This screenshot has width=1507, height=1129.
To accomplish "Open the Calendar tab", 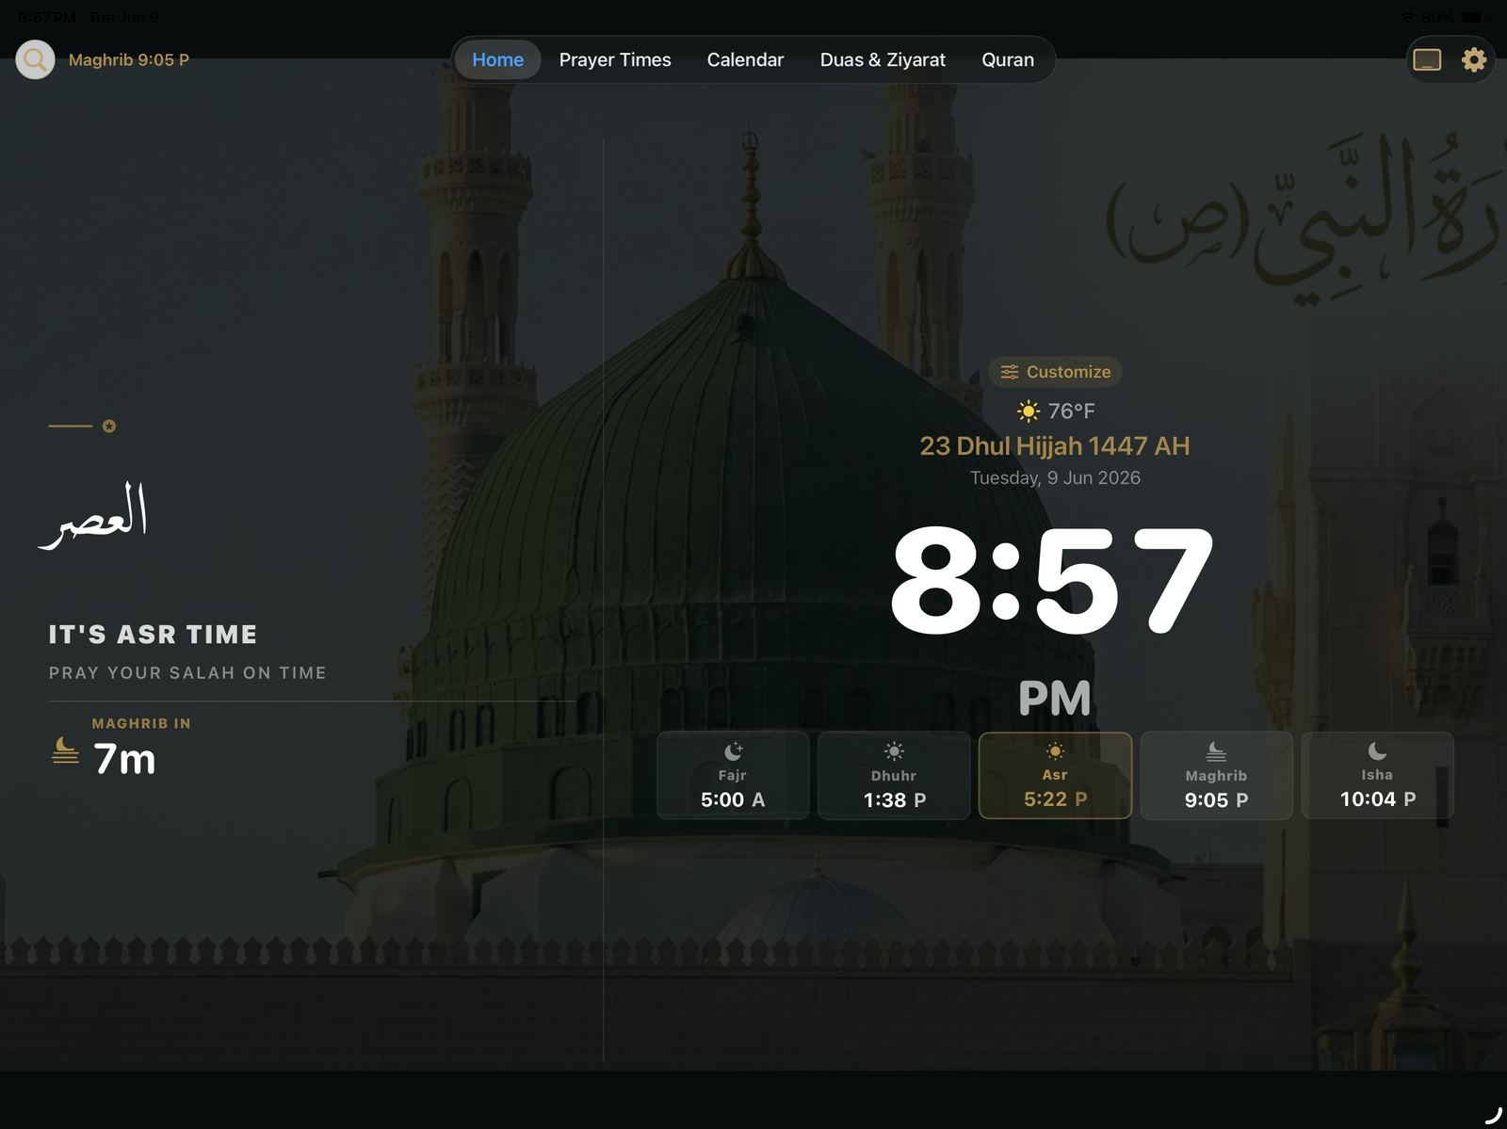I will (745, 59).
